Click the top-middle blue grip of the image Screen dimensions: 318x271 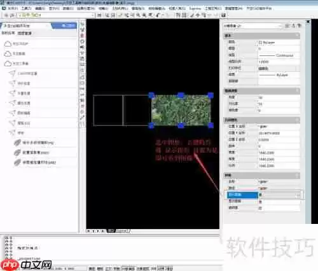pos(181,95)
